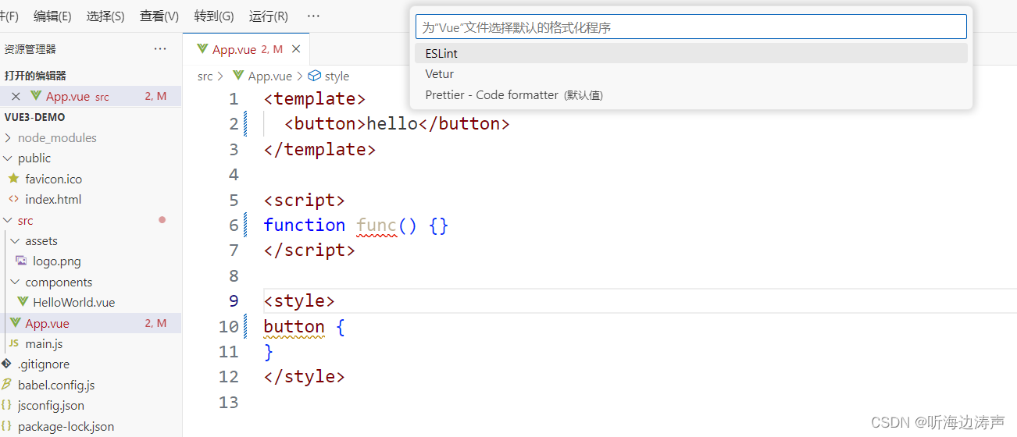Click line number 1 in the gutter

234,99
